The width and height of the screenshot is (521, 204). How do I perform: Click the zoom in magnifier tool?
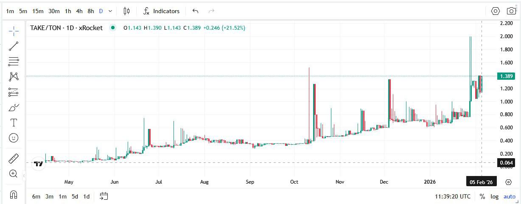(14, 173)
